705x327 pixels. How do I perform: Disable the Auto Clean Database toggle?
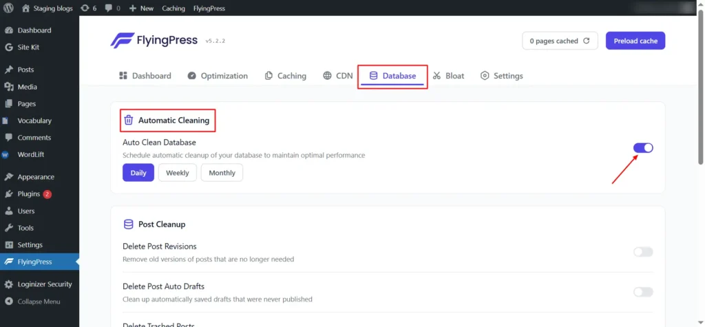pyautogui.click(x=643, y=148)
